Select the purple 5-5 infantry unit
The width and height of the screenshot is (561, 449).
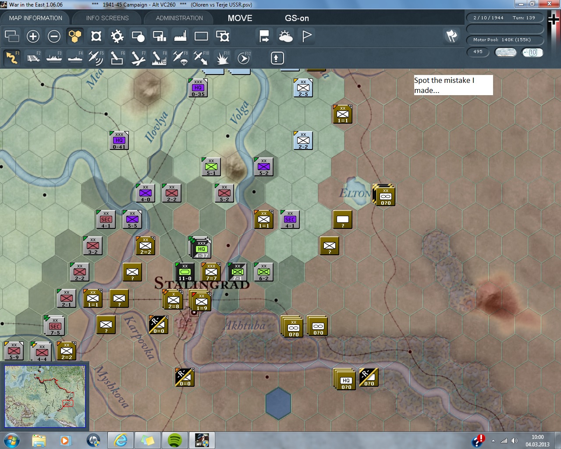tap(132, 219)
